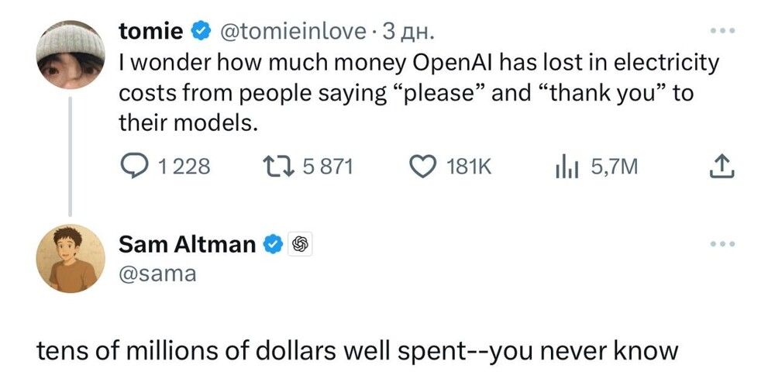The image size is (775, 389).
Task: Click the OpenAI affiliation badge icon
Action: pos(300,245)
